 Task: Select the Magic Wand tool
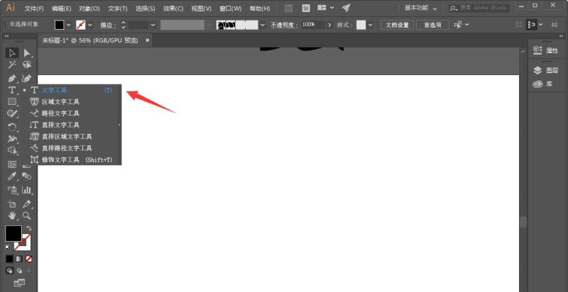click(12, 64)
